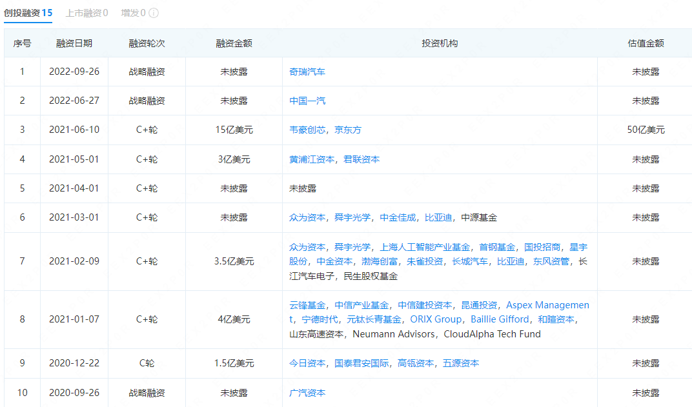692x407 pixels.
Task: Open the 增发 tab
Action: pos(133,13)
